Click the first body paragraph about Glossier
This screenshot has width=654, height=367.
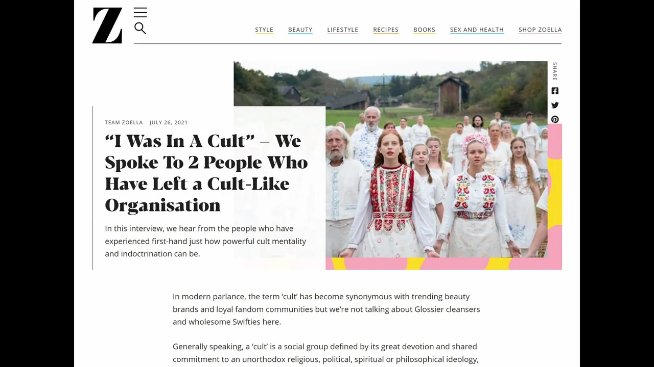[326, 309]
